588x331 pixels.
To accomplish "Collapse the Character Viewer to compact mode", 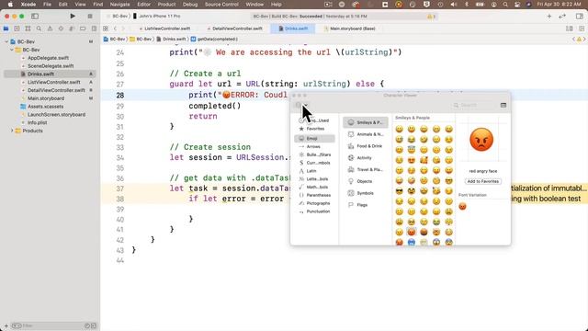I will point(503,105).
